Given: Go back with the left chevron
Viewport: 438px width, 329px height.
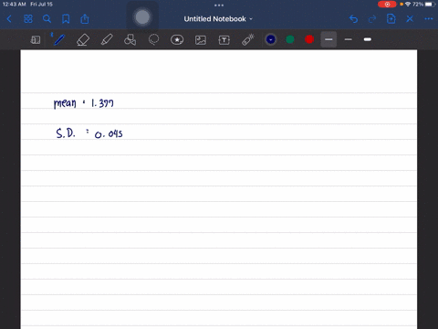Looking at the screenshot, I should pyautogui.click(x=9, y=19).
